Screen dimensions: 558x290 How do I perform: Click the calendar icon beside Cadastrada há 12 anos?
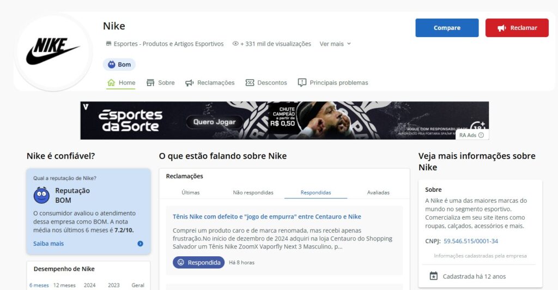[433, 276]
